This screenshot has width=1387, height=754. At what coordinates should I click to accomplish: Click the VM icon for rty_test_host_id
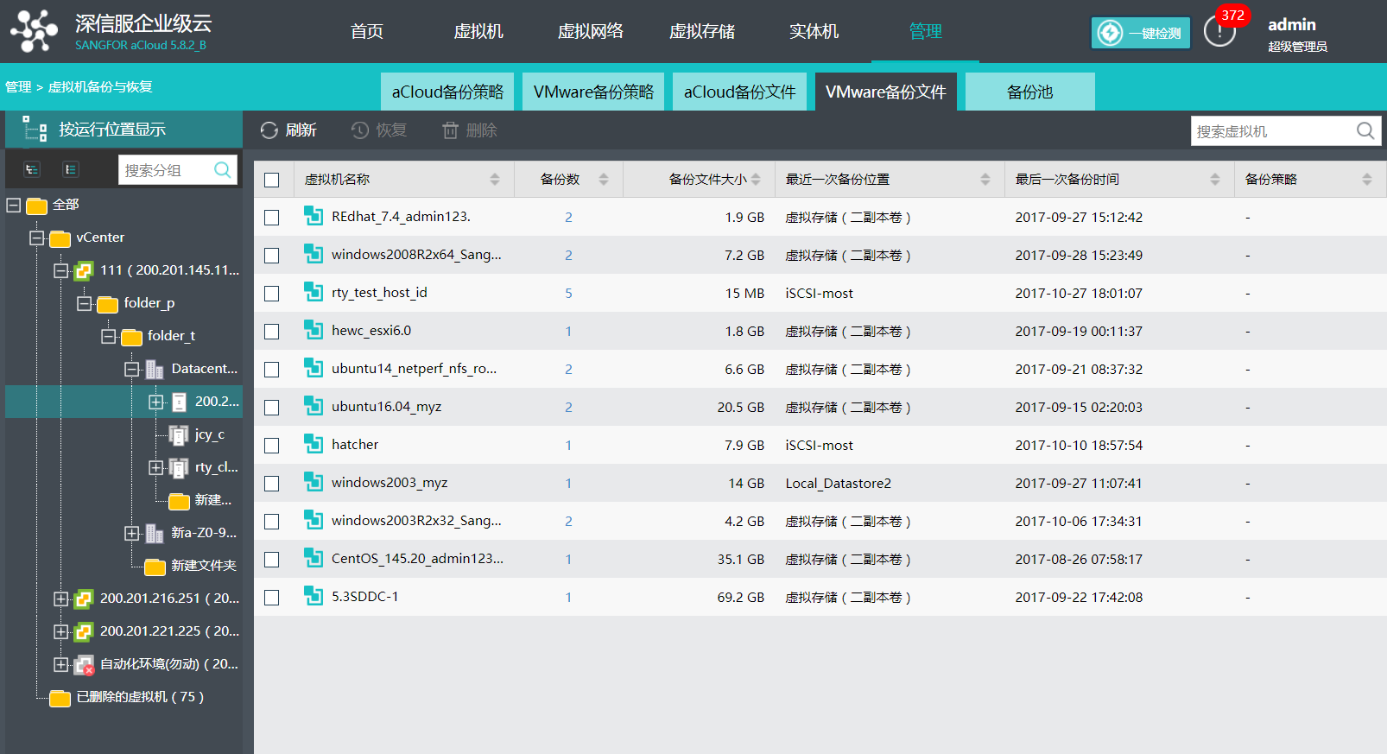click(x=313, y=292)
